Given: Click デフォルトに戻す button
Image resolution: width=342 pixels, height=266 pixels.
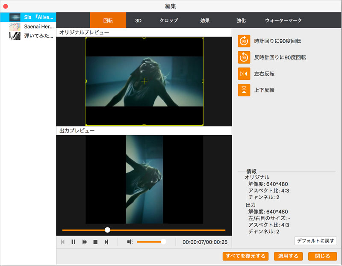Looking at the screenshot, I should coord(315,241).
